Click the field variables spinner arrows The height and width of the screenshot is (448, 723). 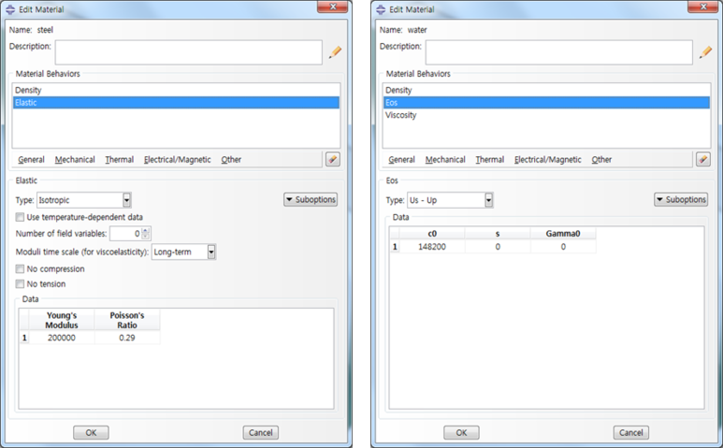pos(146,234)
